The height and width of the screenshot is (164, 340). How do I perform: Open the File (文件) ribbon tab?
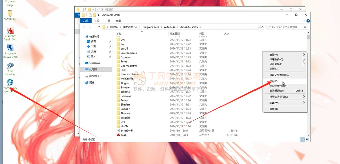tap(86, 21)
